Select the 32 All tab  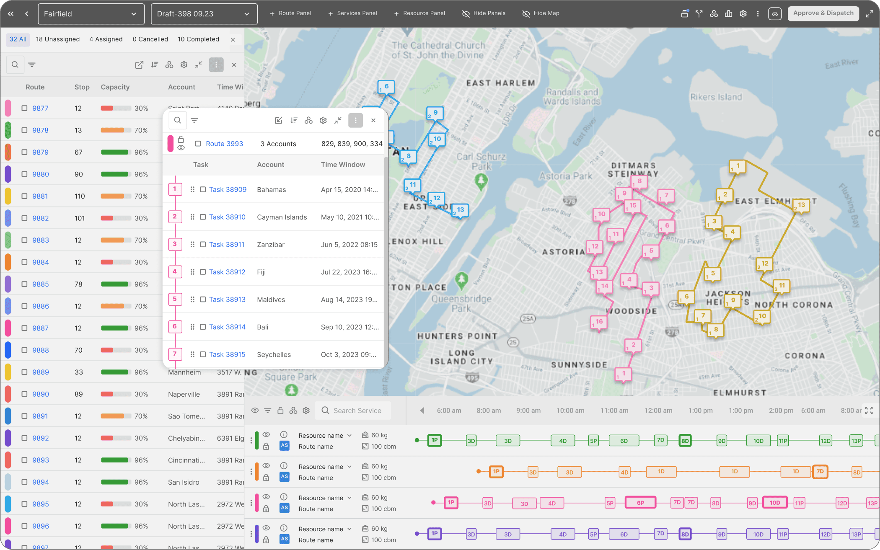[18, 39]
